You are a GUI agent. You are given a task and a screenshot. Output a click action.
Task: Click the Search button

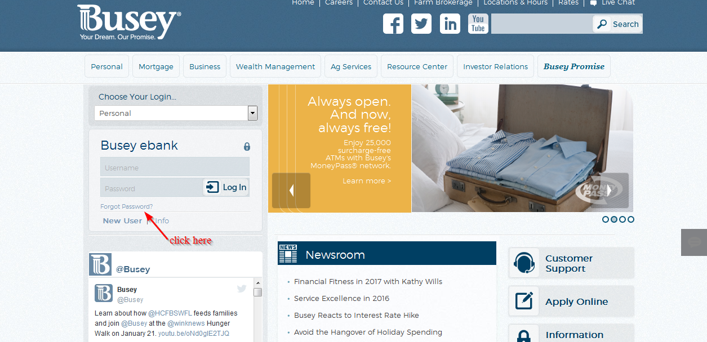pyautogui.click(x=617, y=24)
